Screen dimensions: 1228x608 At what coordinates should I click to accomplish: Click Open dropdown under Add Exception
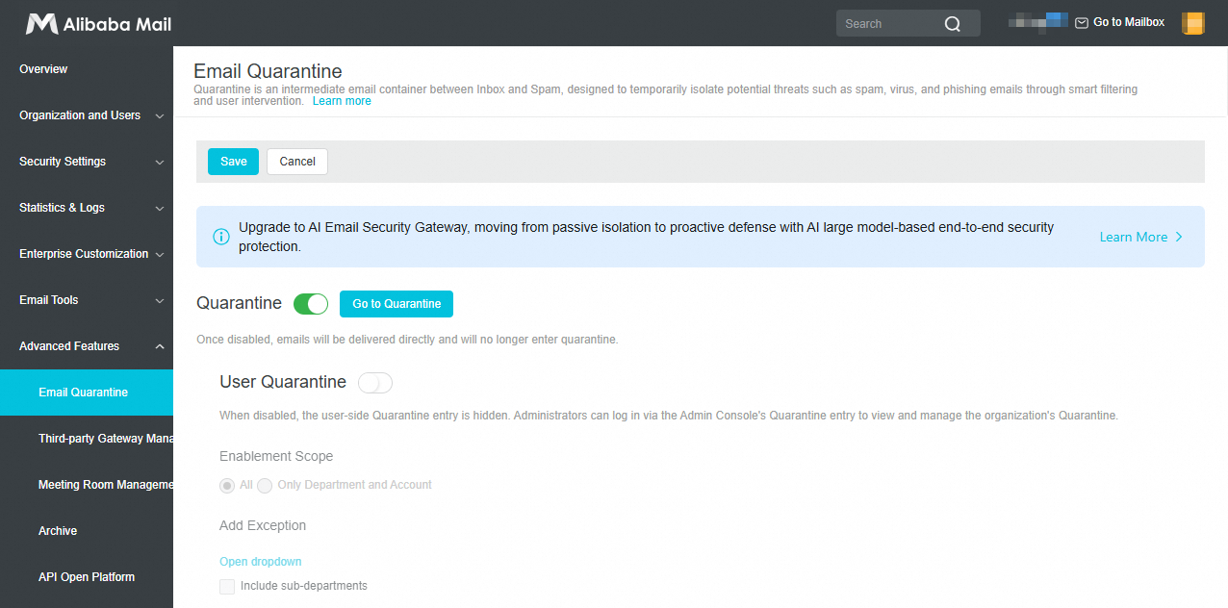(x=261, y=562)
